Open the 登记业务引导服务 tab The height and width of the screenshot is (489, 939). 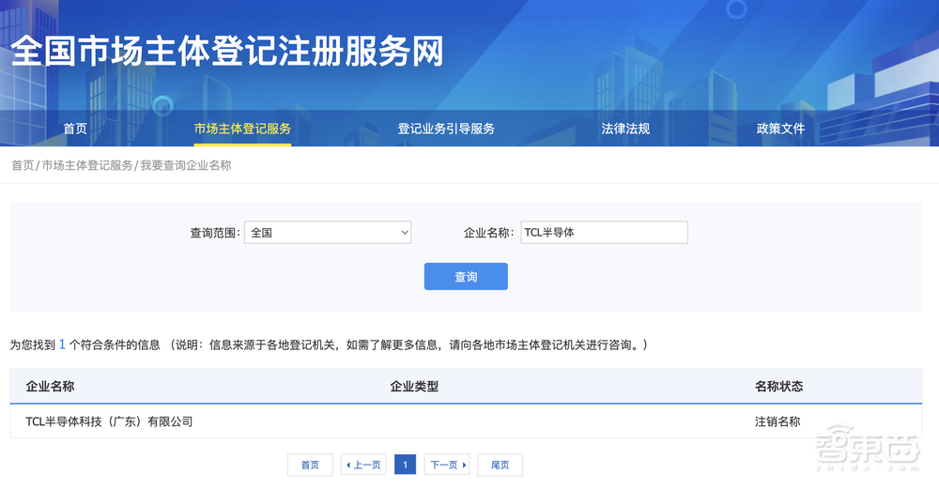point(446,129)
